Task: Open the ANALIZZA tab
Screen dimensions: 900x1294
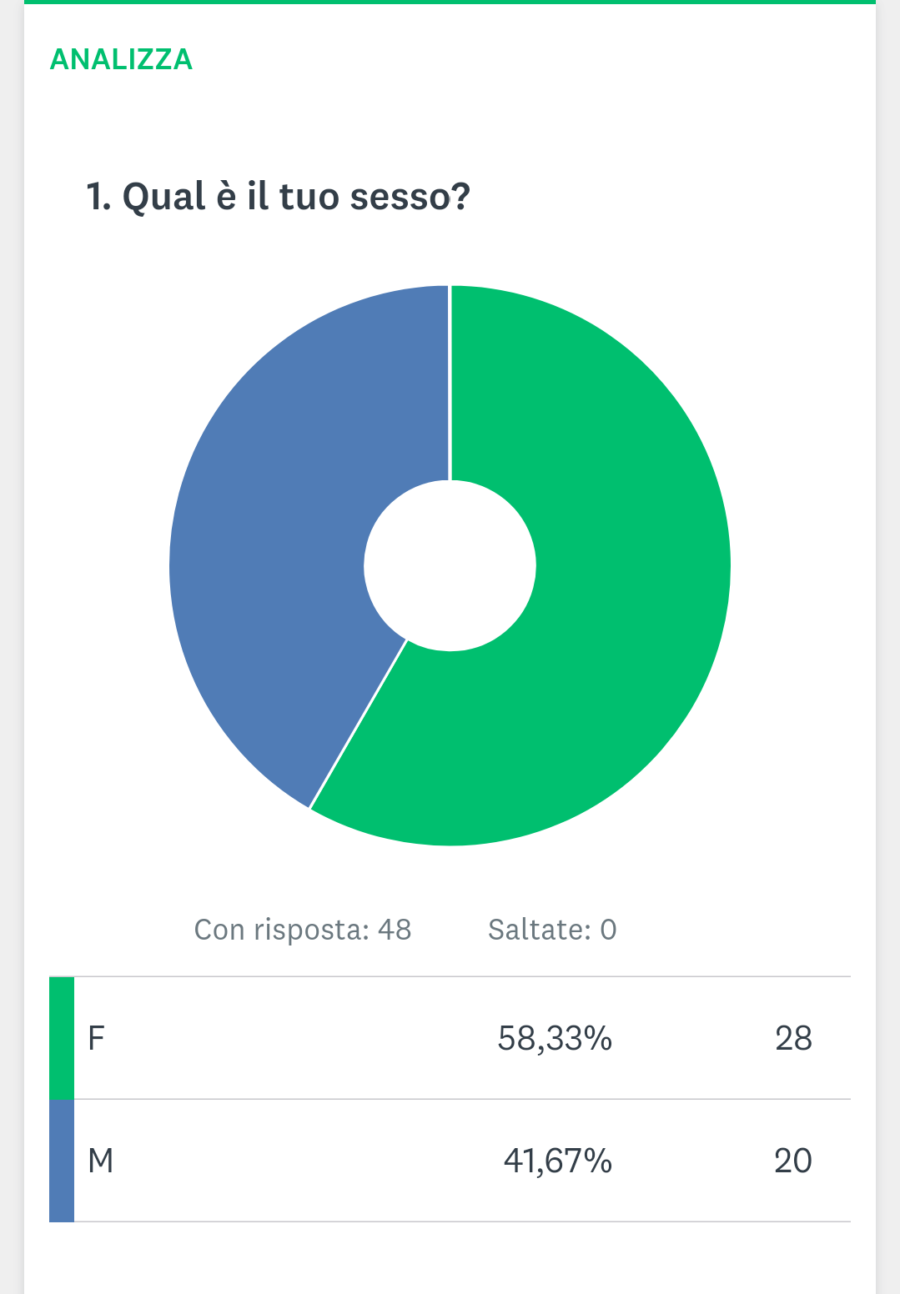Action: (x=121, y=59)
